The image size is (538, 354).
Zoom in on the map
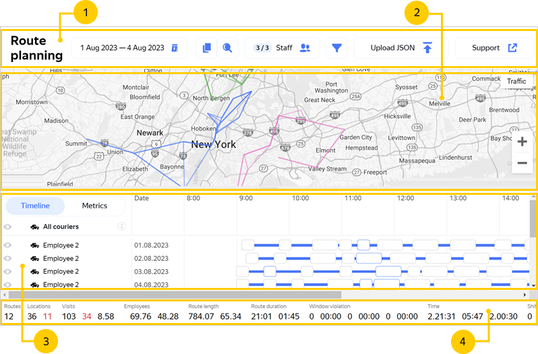click(x=522, y=142)
